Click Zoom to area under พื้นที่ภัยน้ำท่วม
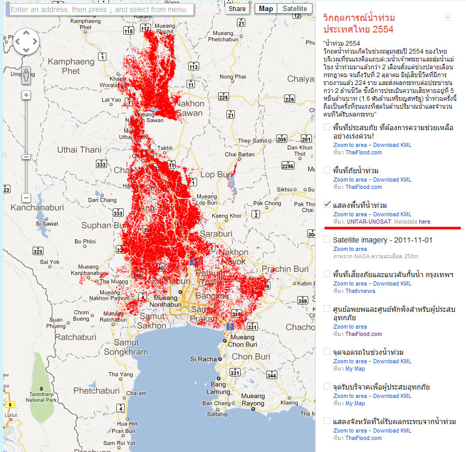The height and width of the screenshot is (452, 466). click(350, 180)
